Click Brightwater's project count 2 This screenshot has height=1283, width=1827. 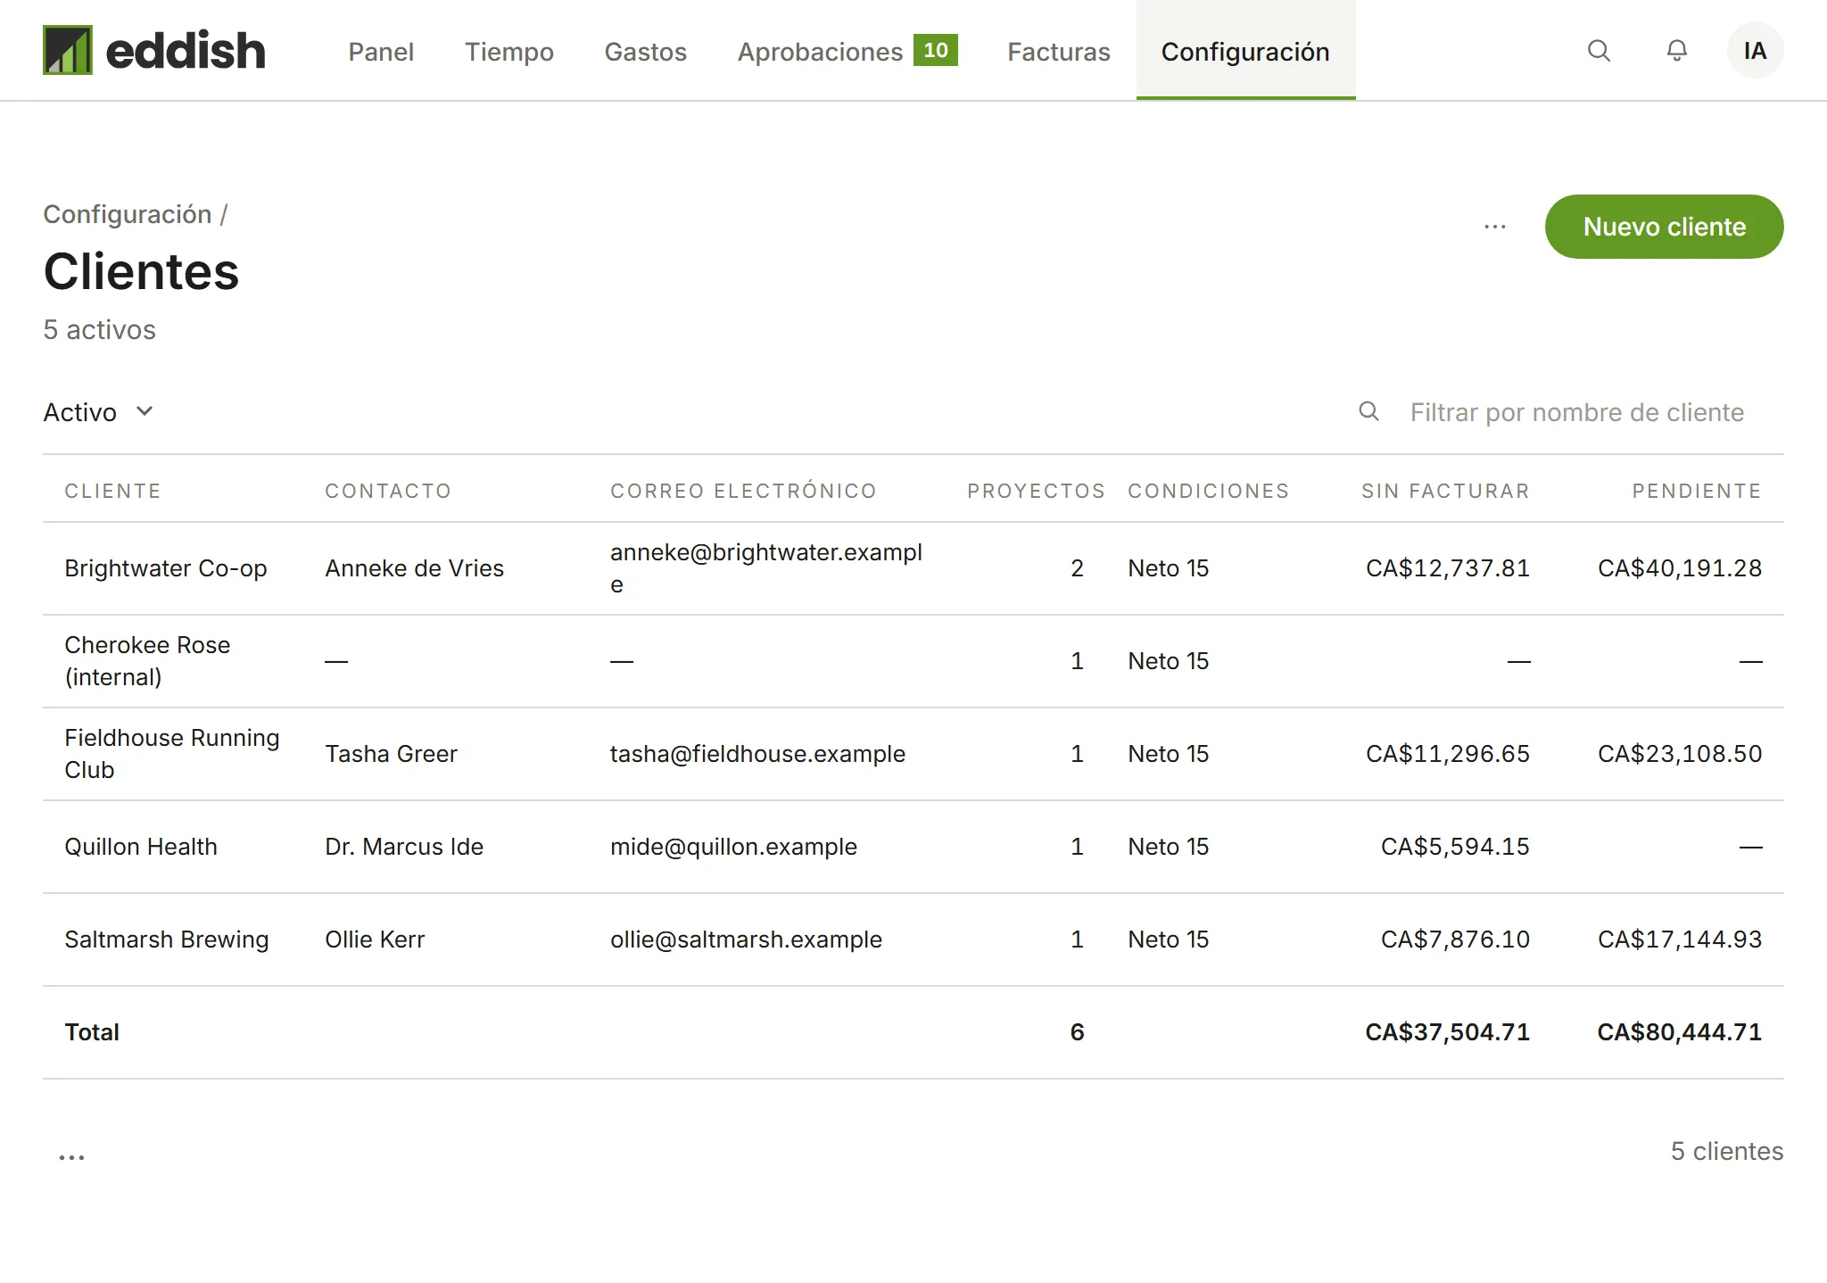(1077, 568)
